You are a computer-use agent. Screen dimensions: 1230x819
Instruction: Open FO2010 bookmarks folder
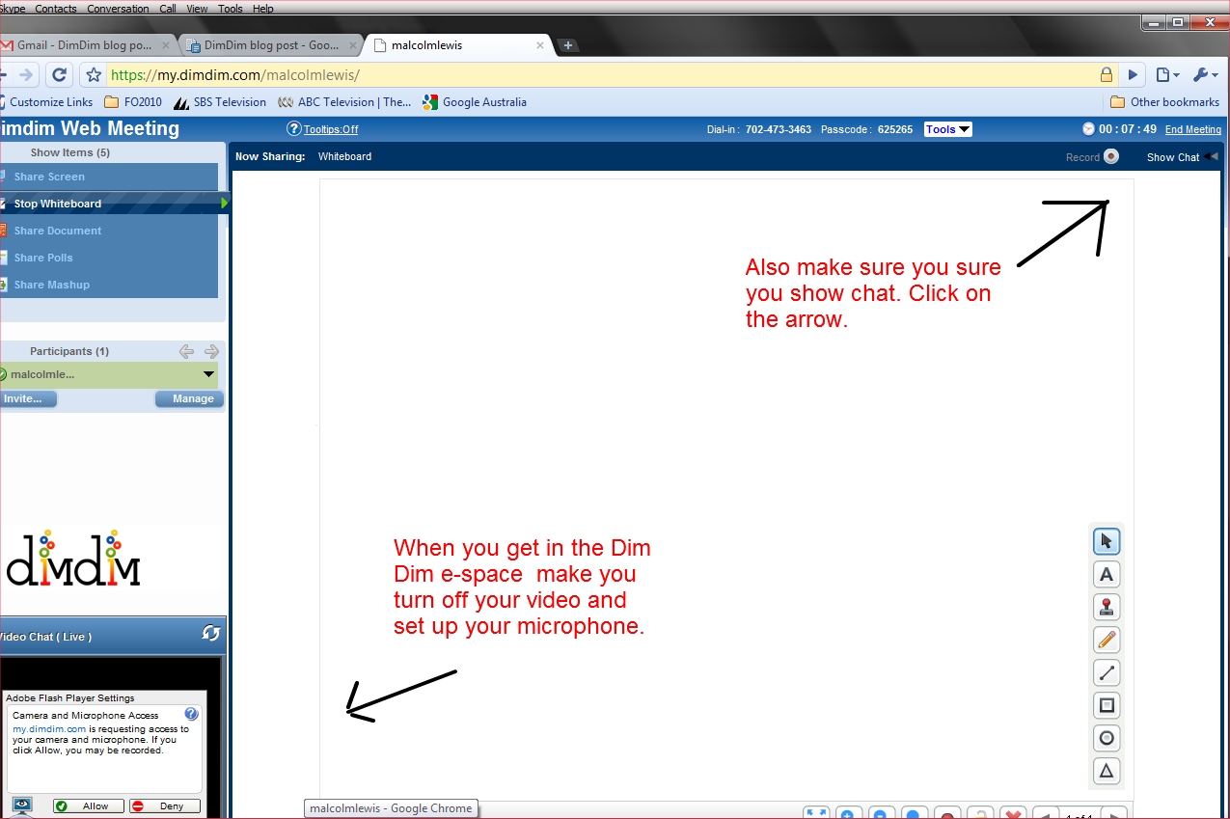point(132,102)
